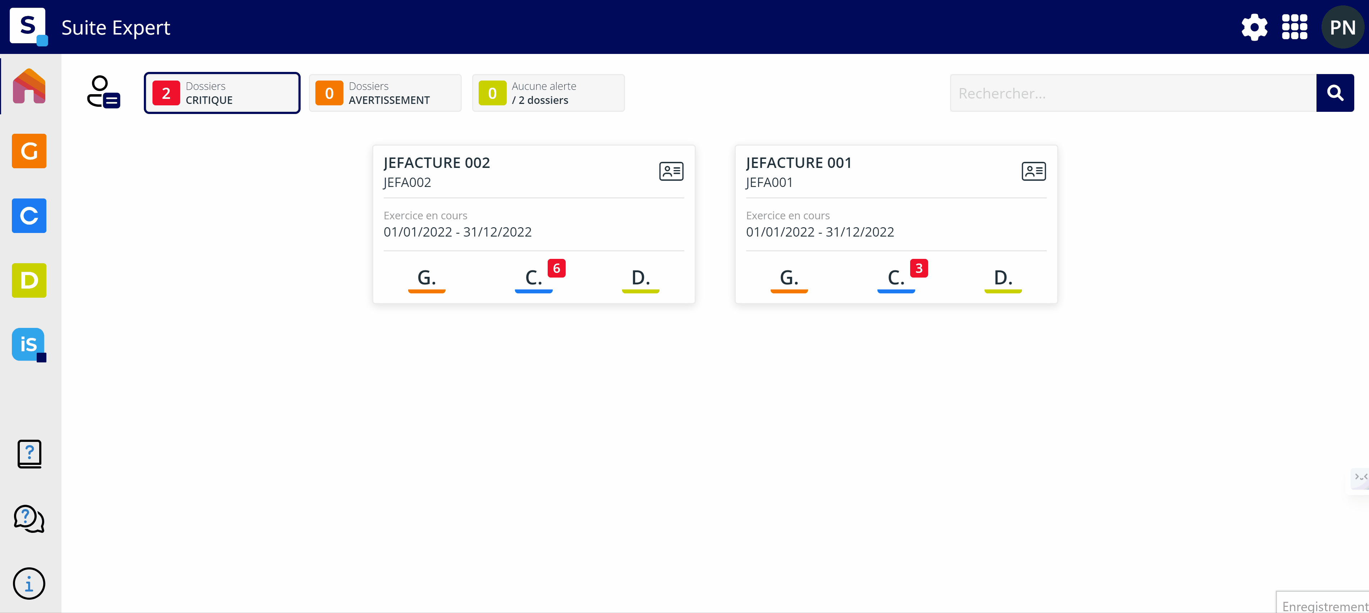Open contact card icon of JEFACTURE 001
Image resolution: width=1369 pixels, height=613 pixels.
(x=1033, y=171)
